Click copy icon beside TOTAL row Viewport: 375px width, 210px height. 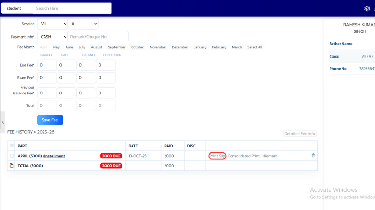(x=11, y=166)
